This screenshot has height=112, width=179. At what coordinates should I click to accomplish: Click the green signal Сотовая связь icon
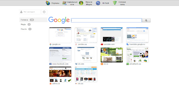[x=115, y=3]
